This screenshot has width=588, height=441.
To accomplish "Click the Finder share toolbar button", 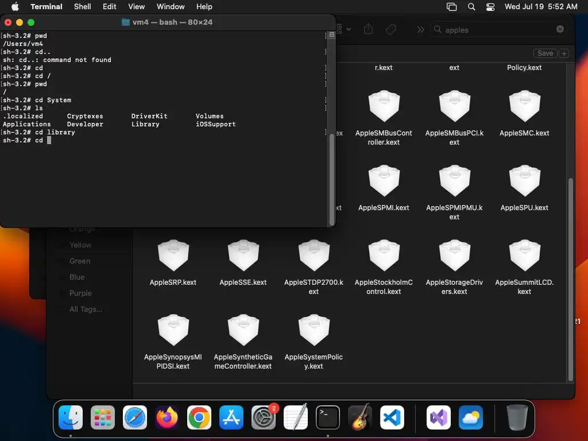I will pos(368,29).
